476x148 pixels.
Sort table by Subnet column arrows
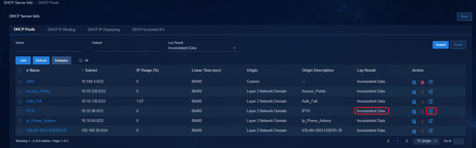pyautogui.click(x=83, y=70)
